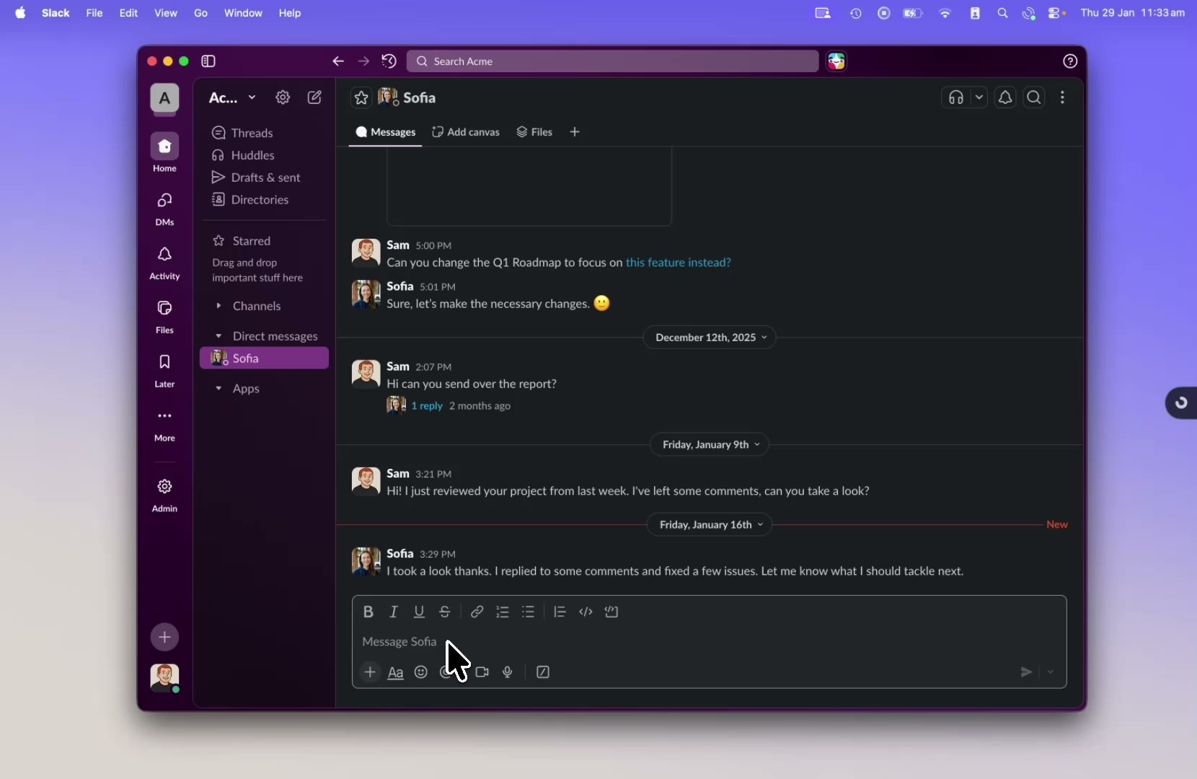Start an ordered list in composer

coord(503,612)
